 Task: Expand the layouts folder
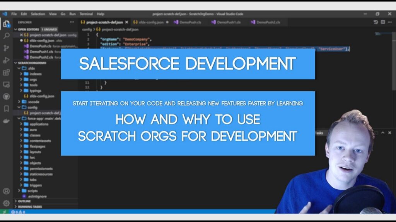21,152
